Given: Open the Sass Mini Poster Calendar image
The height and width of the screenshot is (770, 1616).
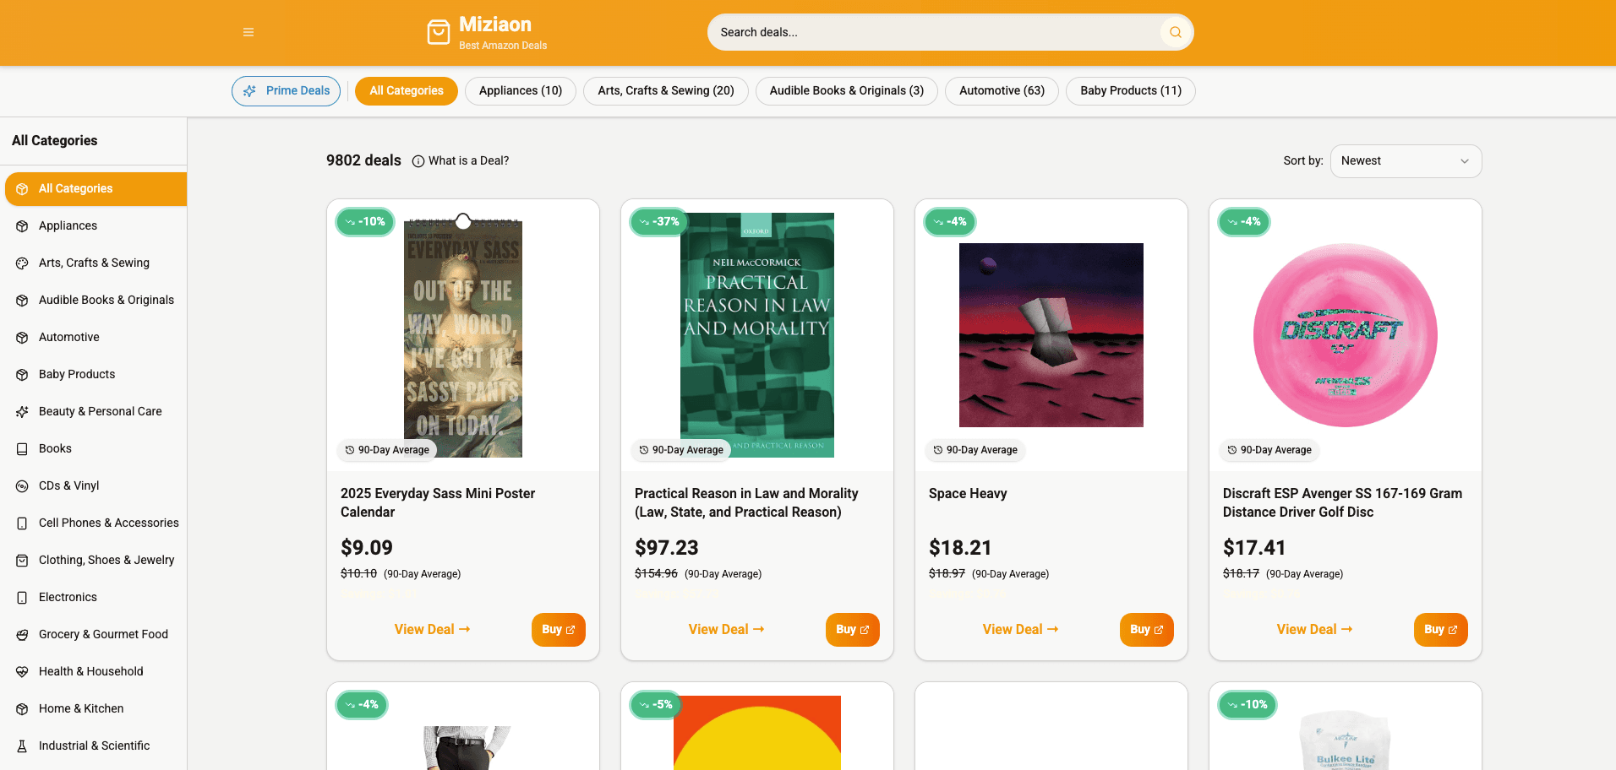Looking at the screenshot, I should (x=463, y=336).
